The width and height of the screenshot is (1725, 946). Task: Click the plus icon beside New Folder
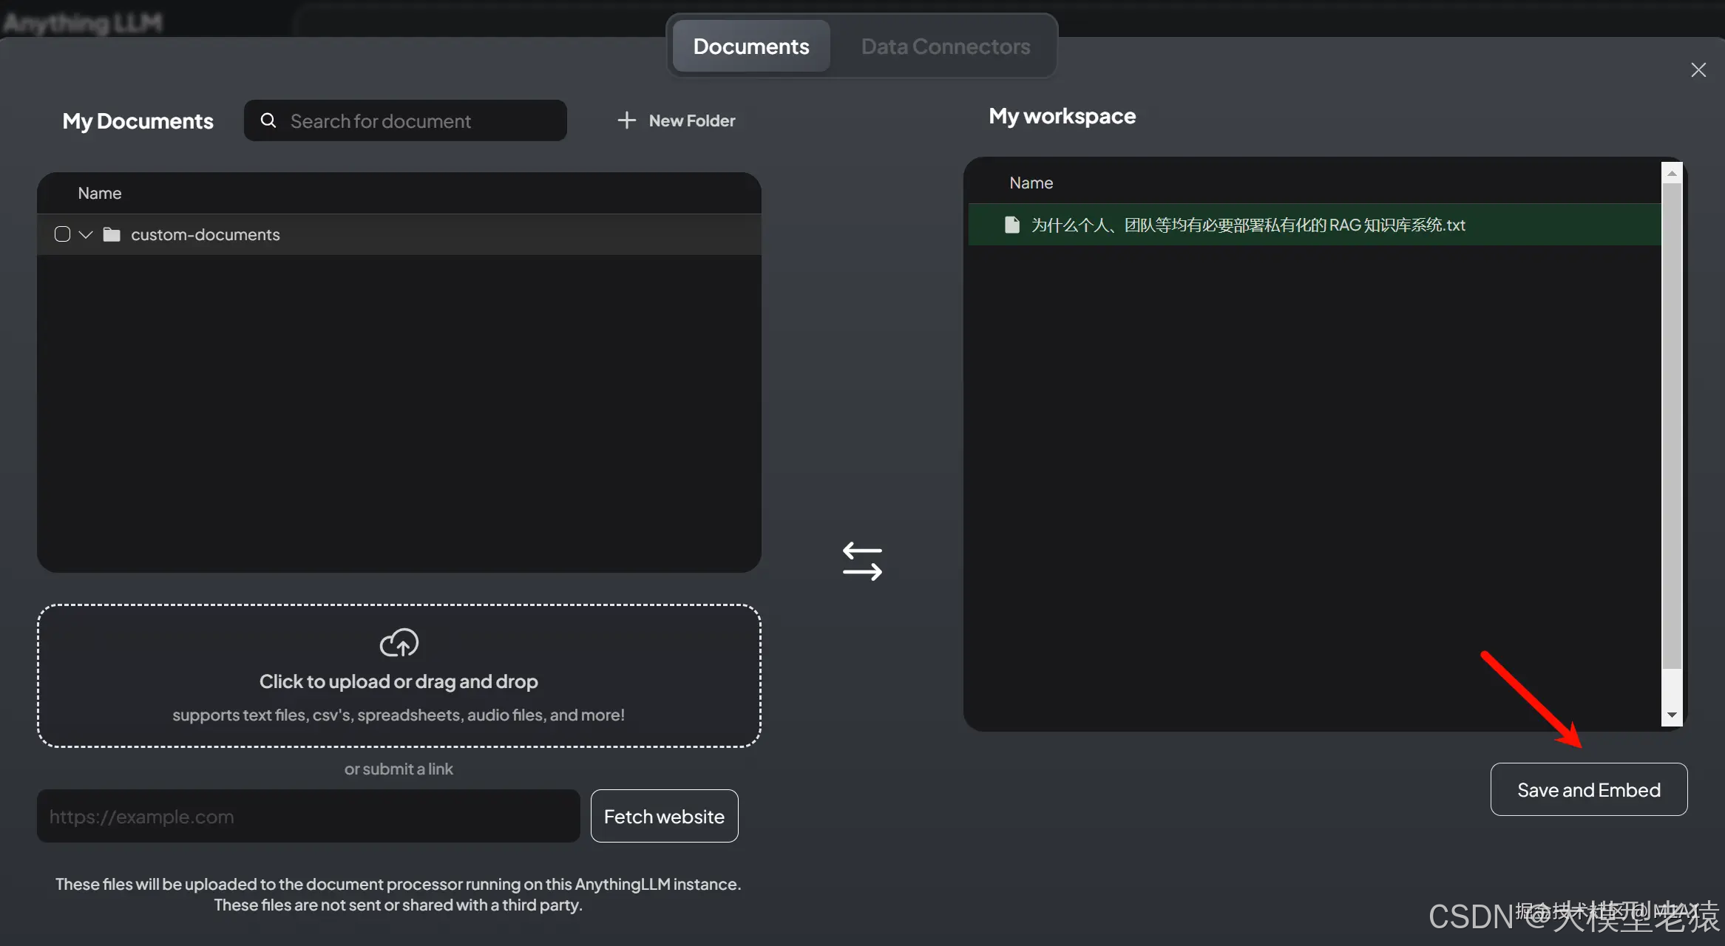(x=626, y=120)
